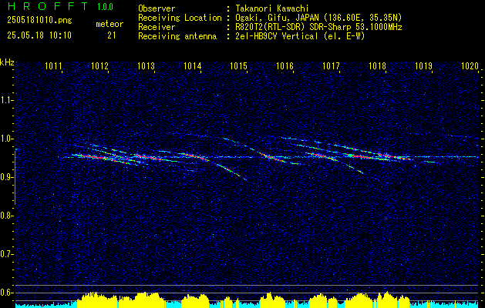Click the antenna value 2el-HB9CV Vertical

[x=275, y=36]
